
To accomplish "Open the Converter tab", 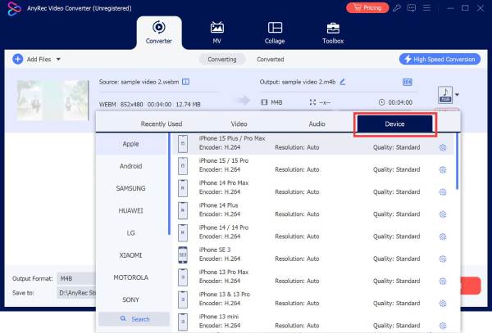I will point(159,33).
